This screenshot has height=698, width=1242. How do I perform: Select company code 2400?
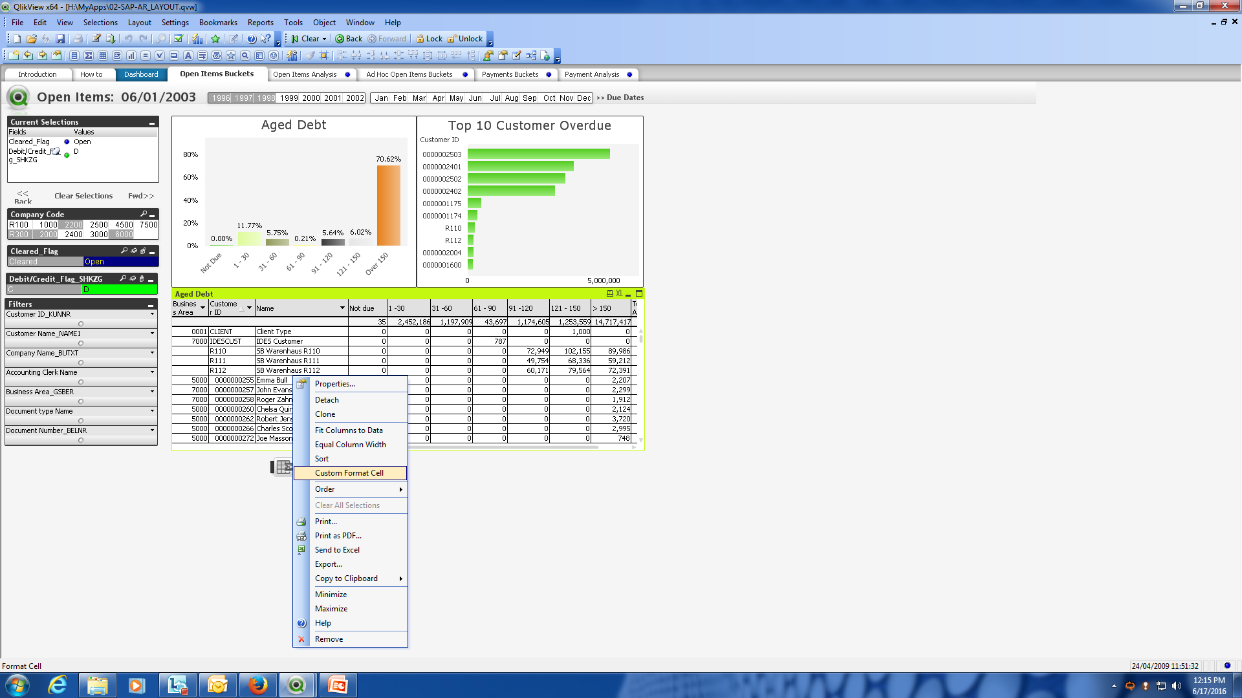[73, 235]
